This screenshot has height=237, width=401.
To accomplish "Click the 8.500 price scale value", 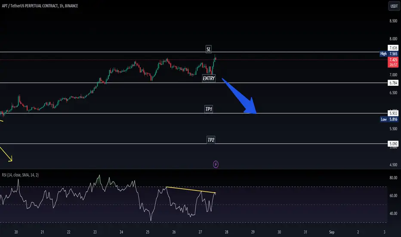I will (393, 21).
